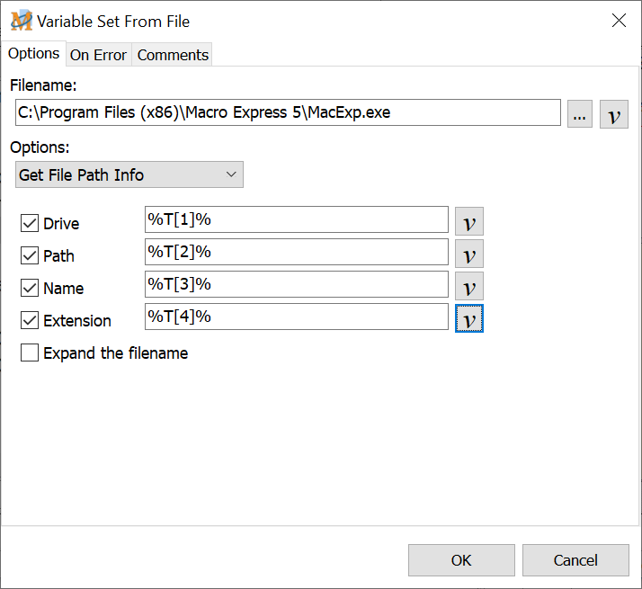Viewport: 642px width, 589px height.
Task: Switch to the On Error tab
Action: coord(98,55)
